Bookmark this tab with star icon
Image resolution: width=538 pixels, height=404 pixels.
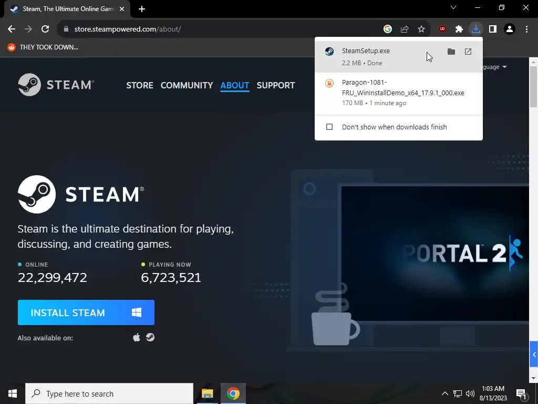click(x=421, y=29)
